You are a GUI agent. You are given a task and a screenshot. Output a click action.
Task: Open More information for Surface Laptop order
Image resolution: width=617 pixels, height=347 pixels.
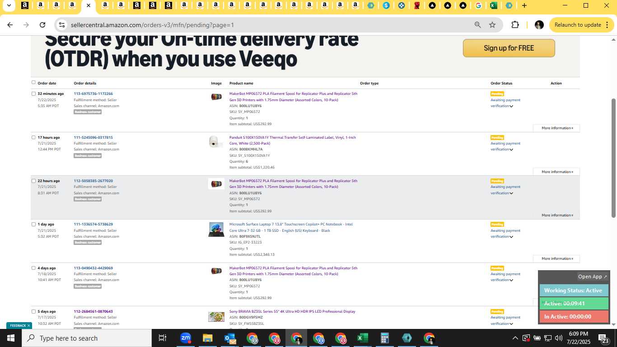(x=556, y=259)
